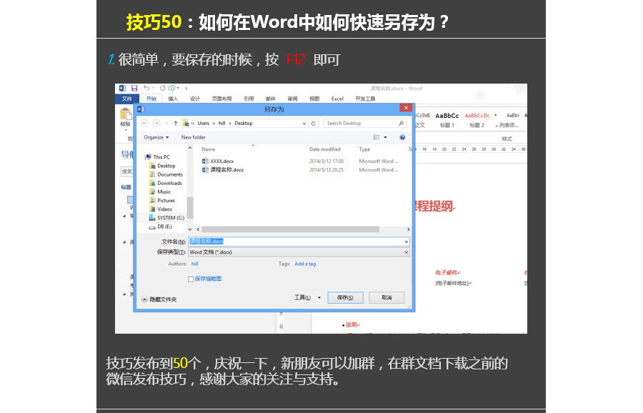Click the search magnifier in Search Desktop box
Image resolution: width=643 pixels, height=413 pixels.
pos(401,123)
